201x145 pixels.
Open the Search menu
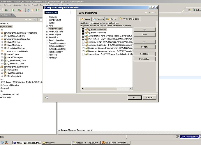coord(27,5)
